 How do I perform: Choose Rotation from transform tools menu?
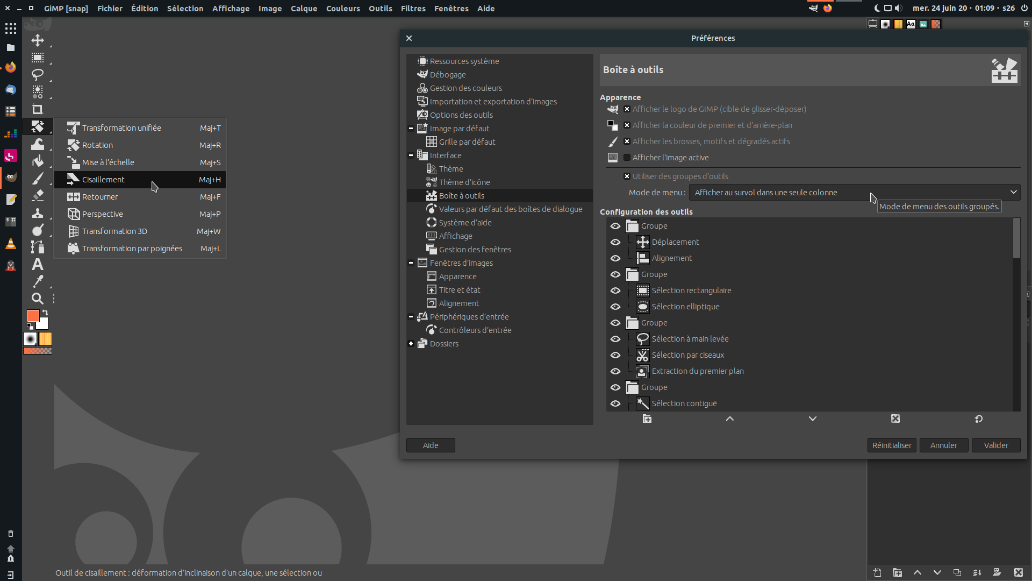pos(140,145)
